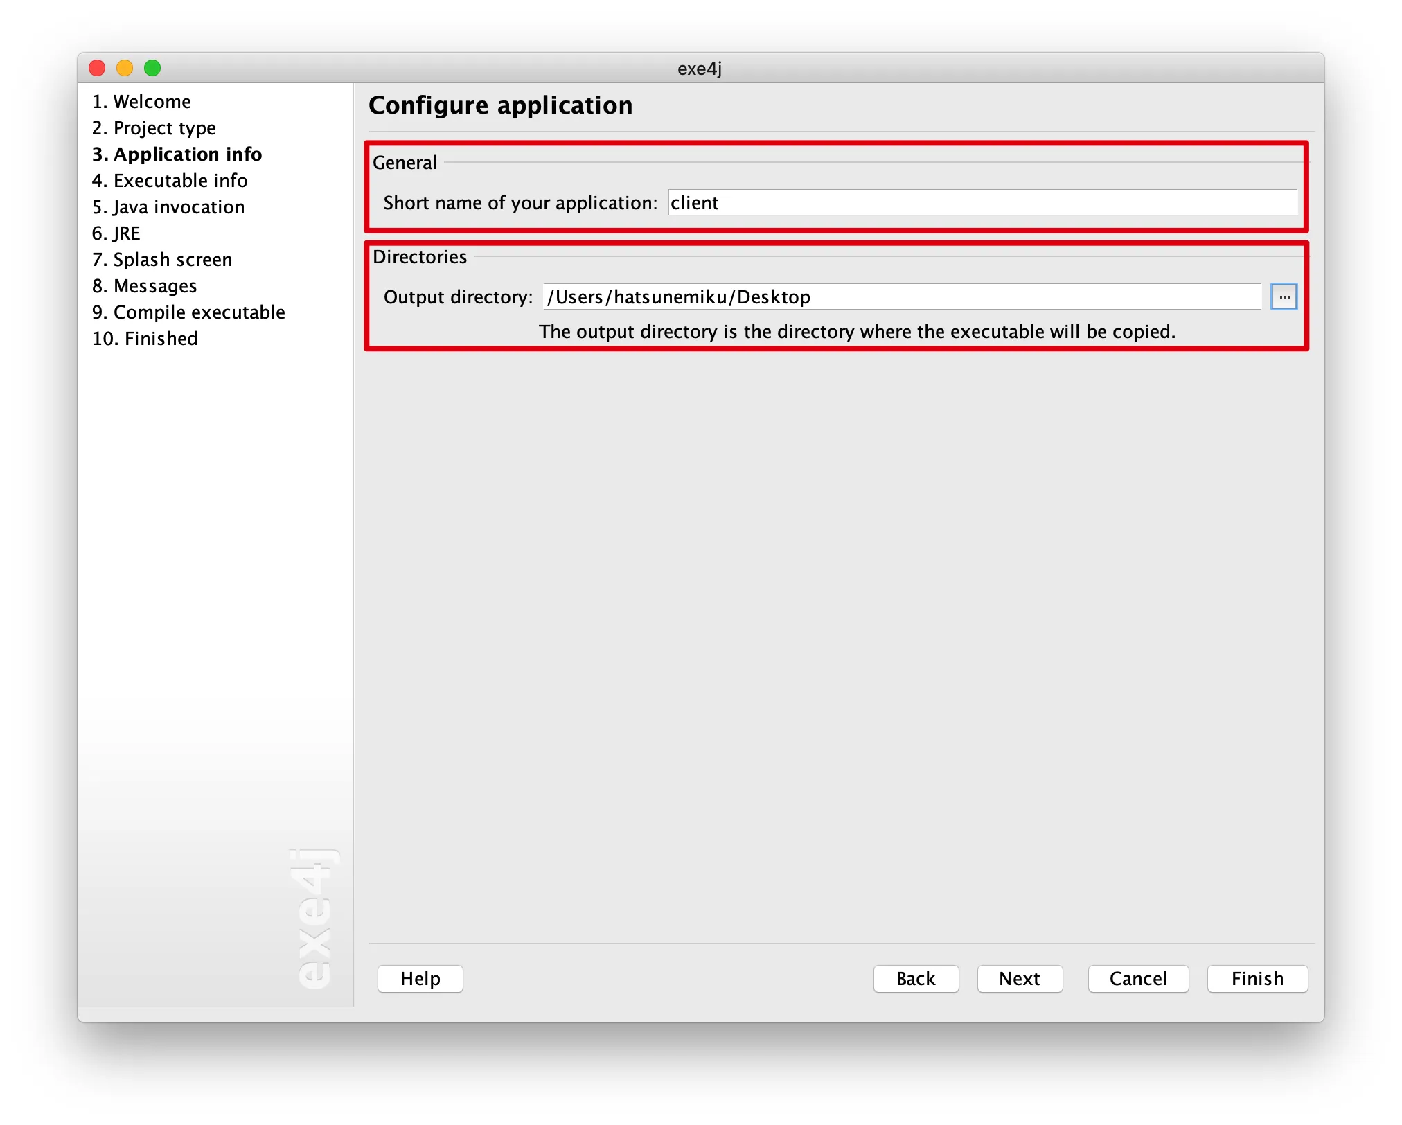The height and width of the screenshot is (1125, 1402).
Task: Click the red close window button
Action: (x=97, y=68)
